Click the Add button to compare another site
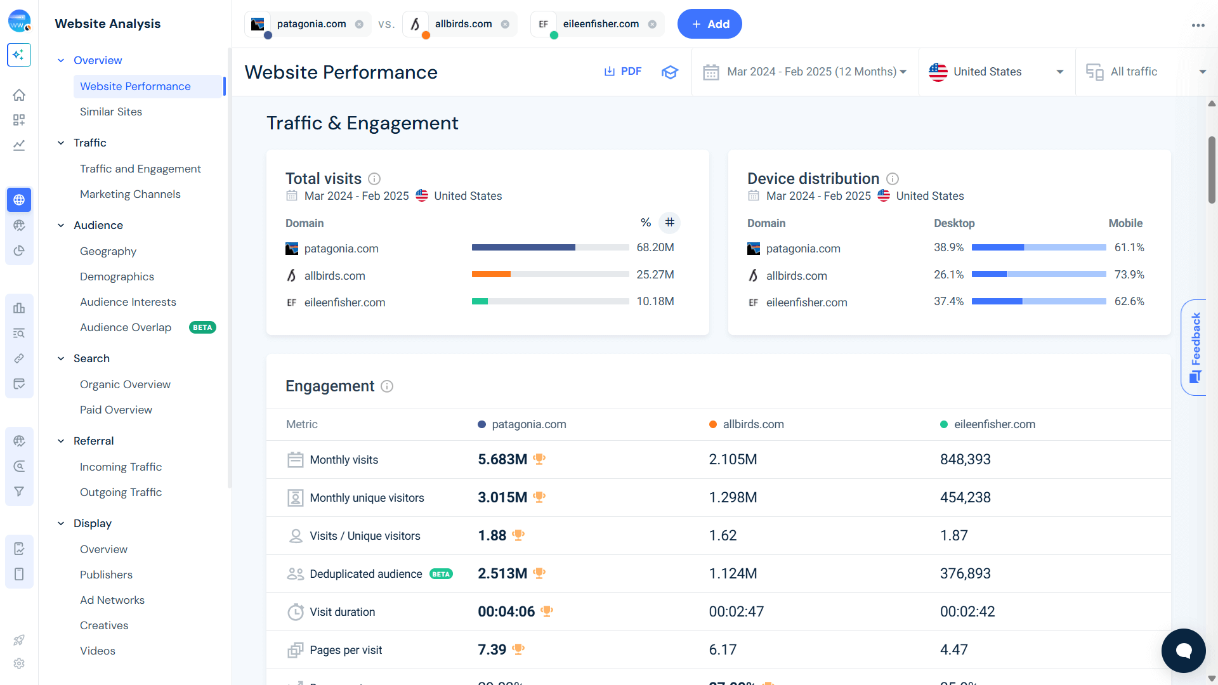1218x685 pixels. (709, 24)
